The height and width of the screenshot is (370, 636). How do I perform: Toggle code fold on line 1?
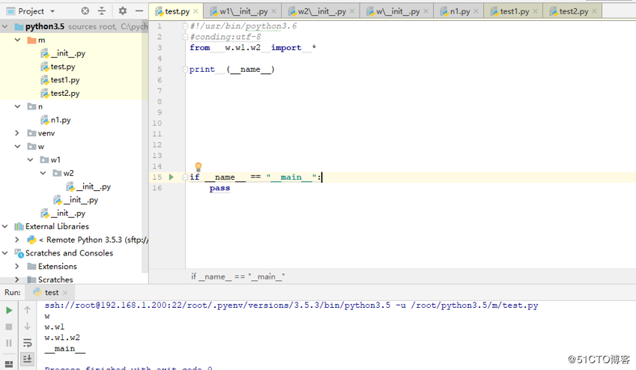click(185, 26)
